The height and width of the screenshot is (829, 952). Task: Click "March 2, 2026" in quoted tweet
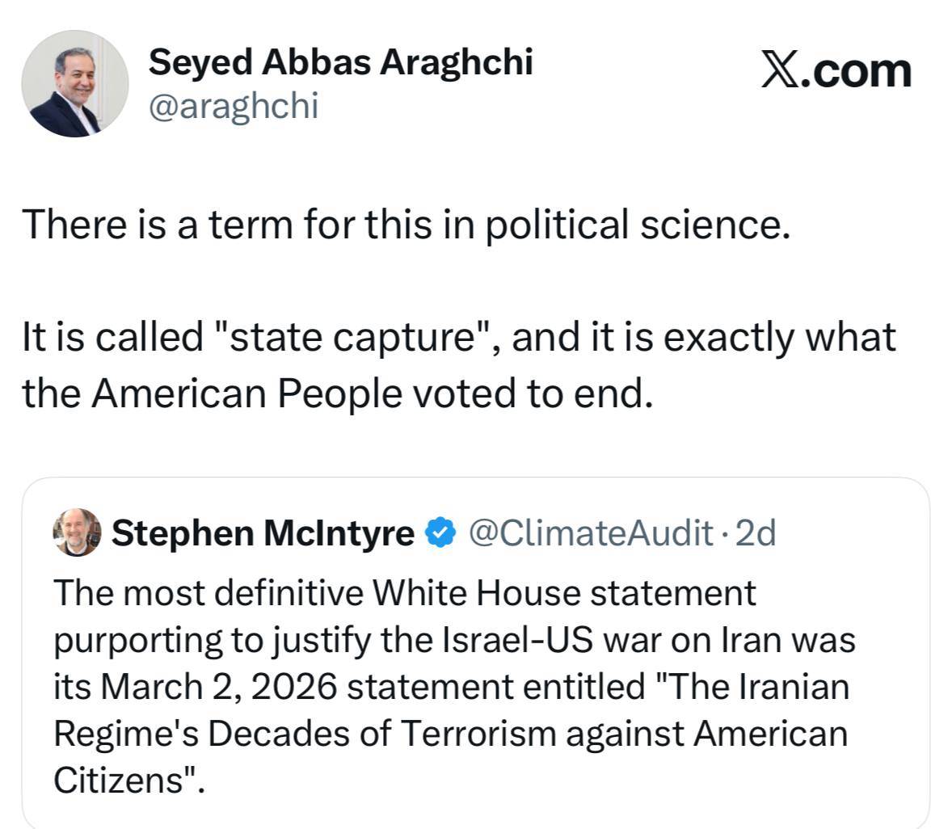coord(218,688)
